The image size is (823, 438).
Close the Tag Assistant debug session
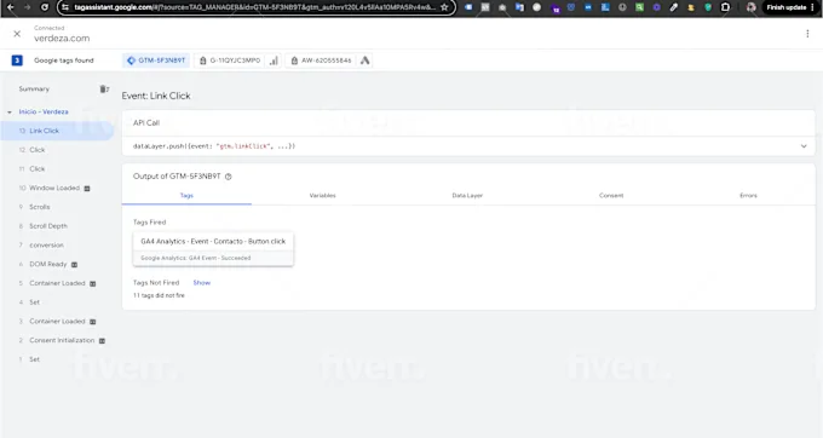[x=17, y=33]
